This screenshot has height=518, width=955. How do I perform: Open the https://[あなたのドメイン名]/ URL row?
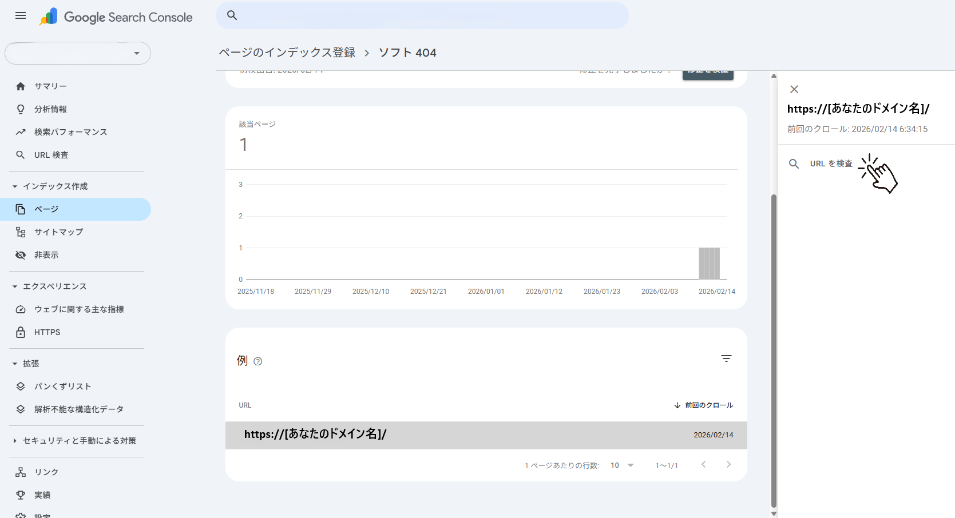(x=315, y=435)
